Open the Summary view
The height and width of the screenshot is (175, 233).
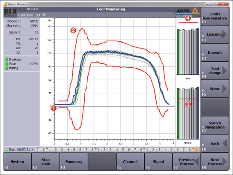(74, 162)
